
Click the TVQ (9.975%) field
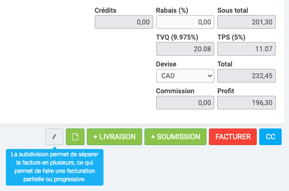click(x=185, y=49)
